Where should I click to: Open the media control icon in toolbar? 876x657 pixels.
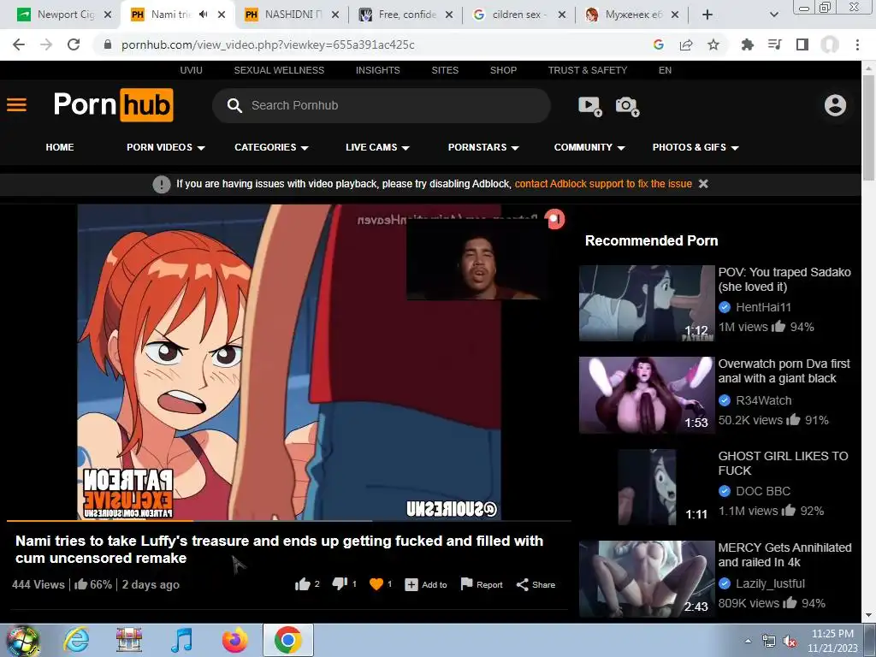(775, 44)
